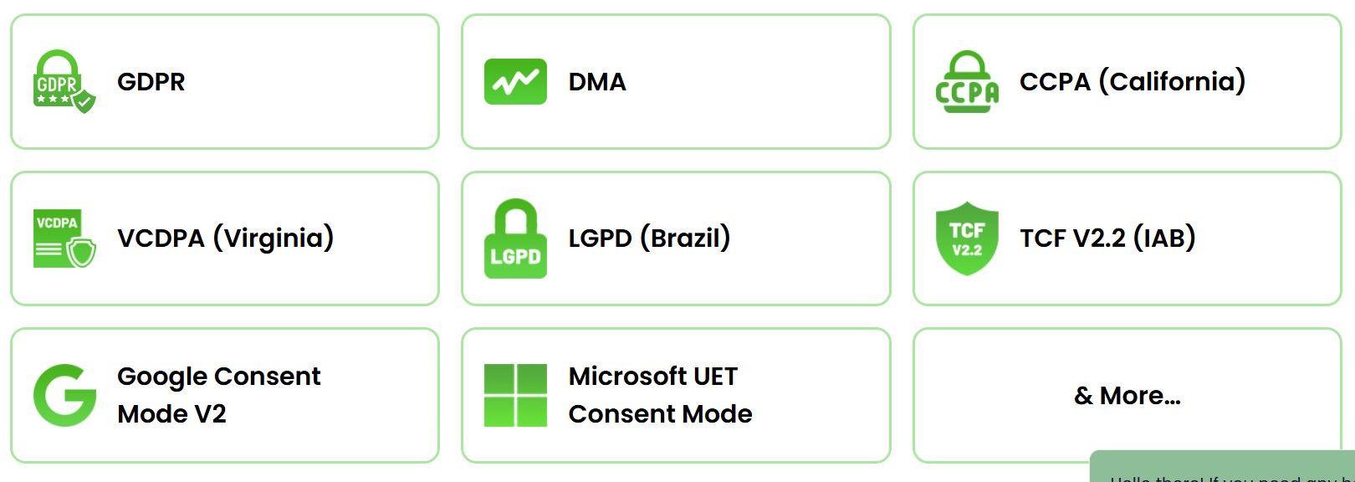
Task: Open the green chat popup message
Action: 1222,467
